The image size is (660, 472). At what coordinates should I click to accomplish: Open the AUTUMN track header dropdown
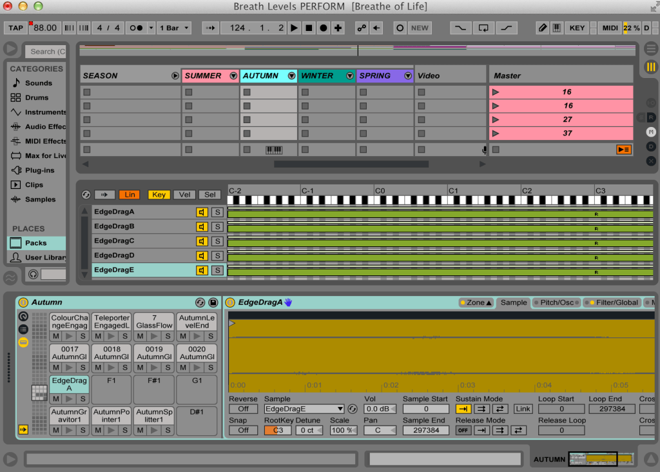point(291,75)
